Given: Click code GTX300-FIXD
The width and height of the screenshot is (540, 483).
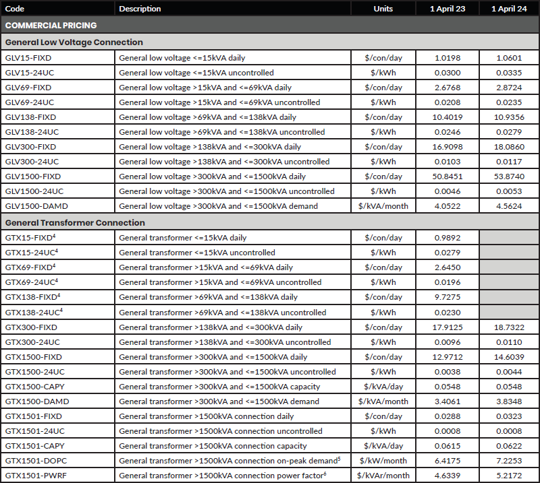Looking at the screenshot, I should click(x=31, y=327).
